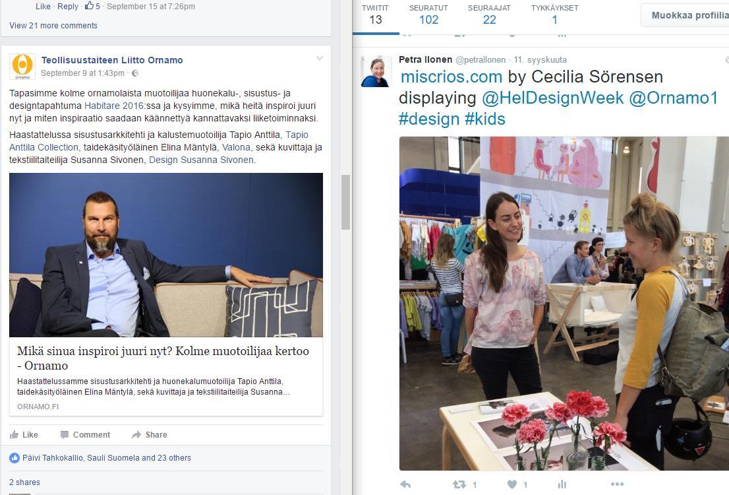
Task: Click the public audience globe icon on post
Action: [135, 73]
